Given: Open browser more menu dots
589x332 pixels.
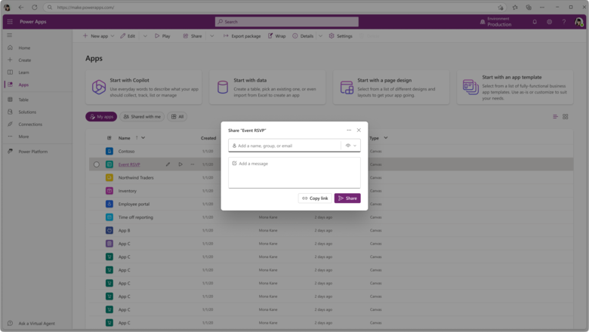Looking at the screenshot, I should (x=542, y=7).
